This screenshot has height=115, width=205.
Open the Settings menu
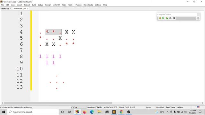click(98, 5)
